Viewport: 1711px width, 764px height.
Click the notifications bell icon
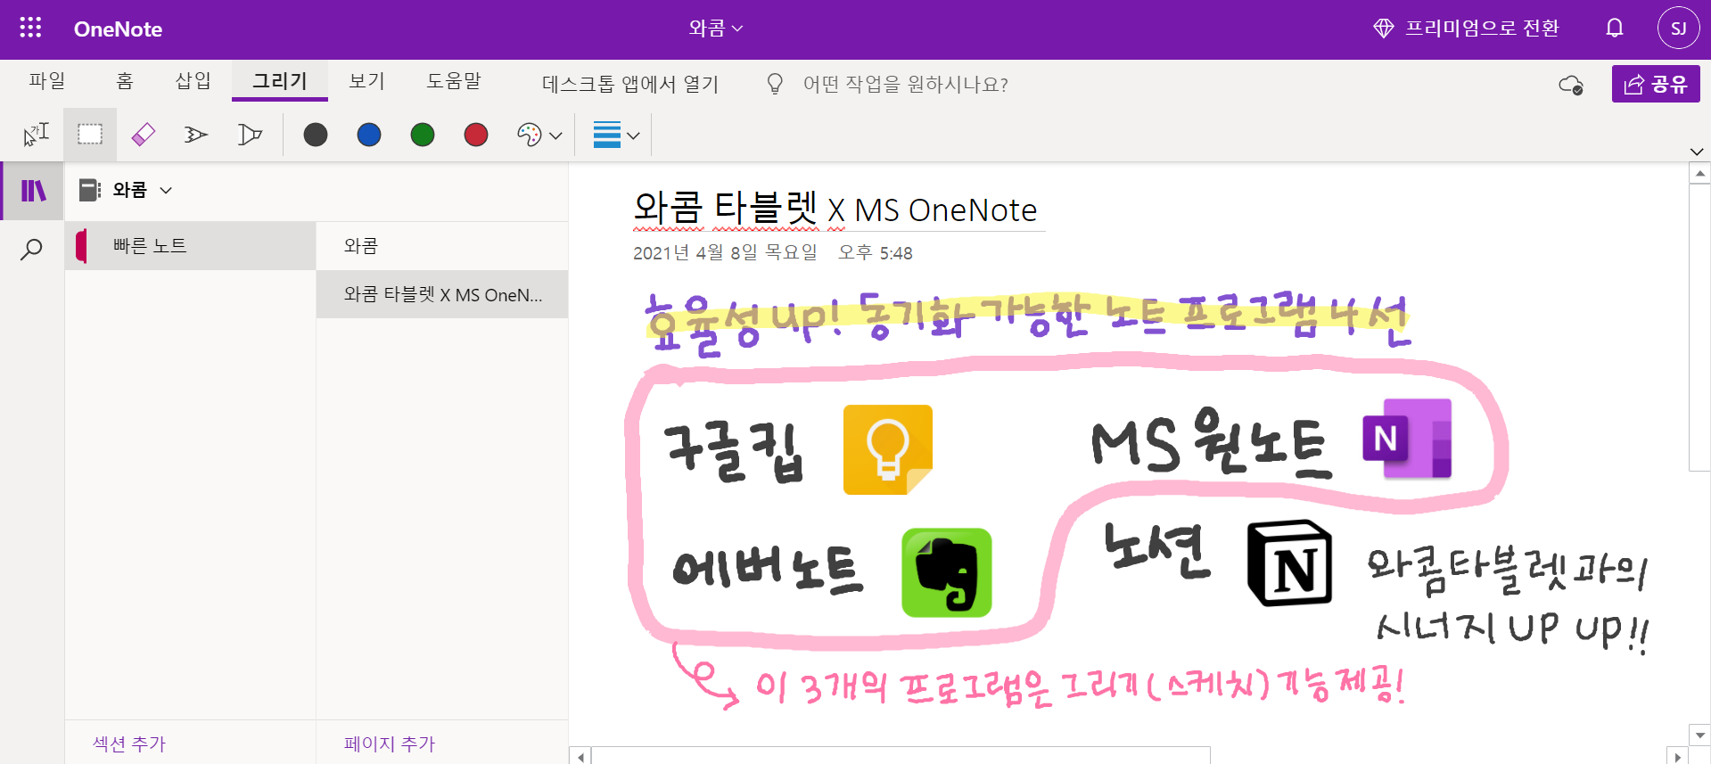point(1614,29)
